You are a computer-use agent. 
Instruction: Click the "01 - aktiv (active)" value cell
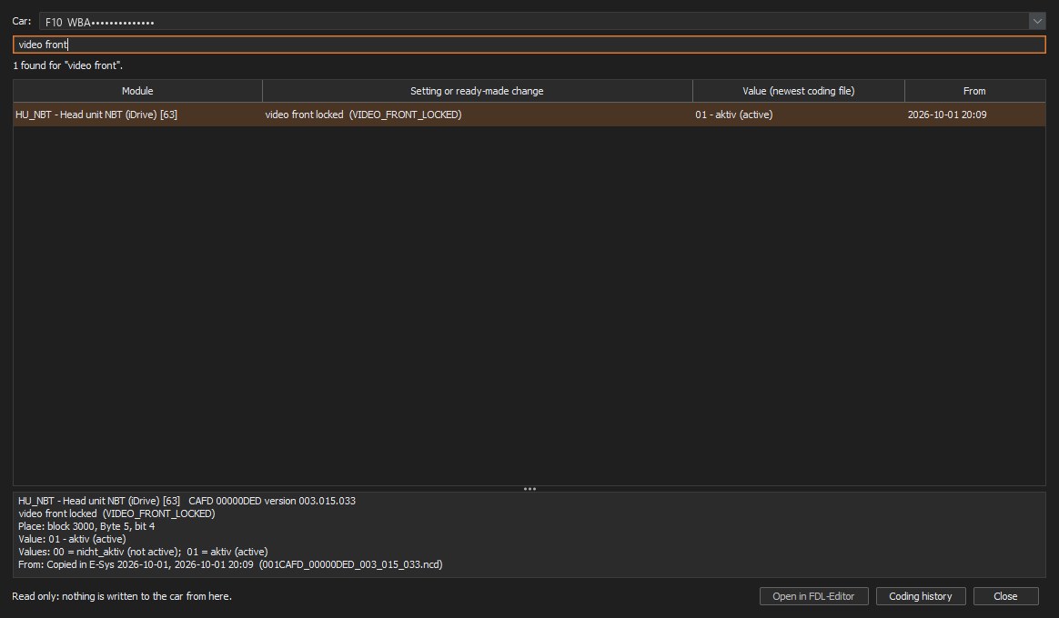pos(798,115)
